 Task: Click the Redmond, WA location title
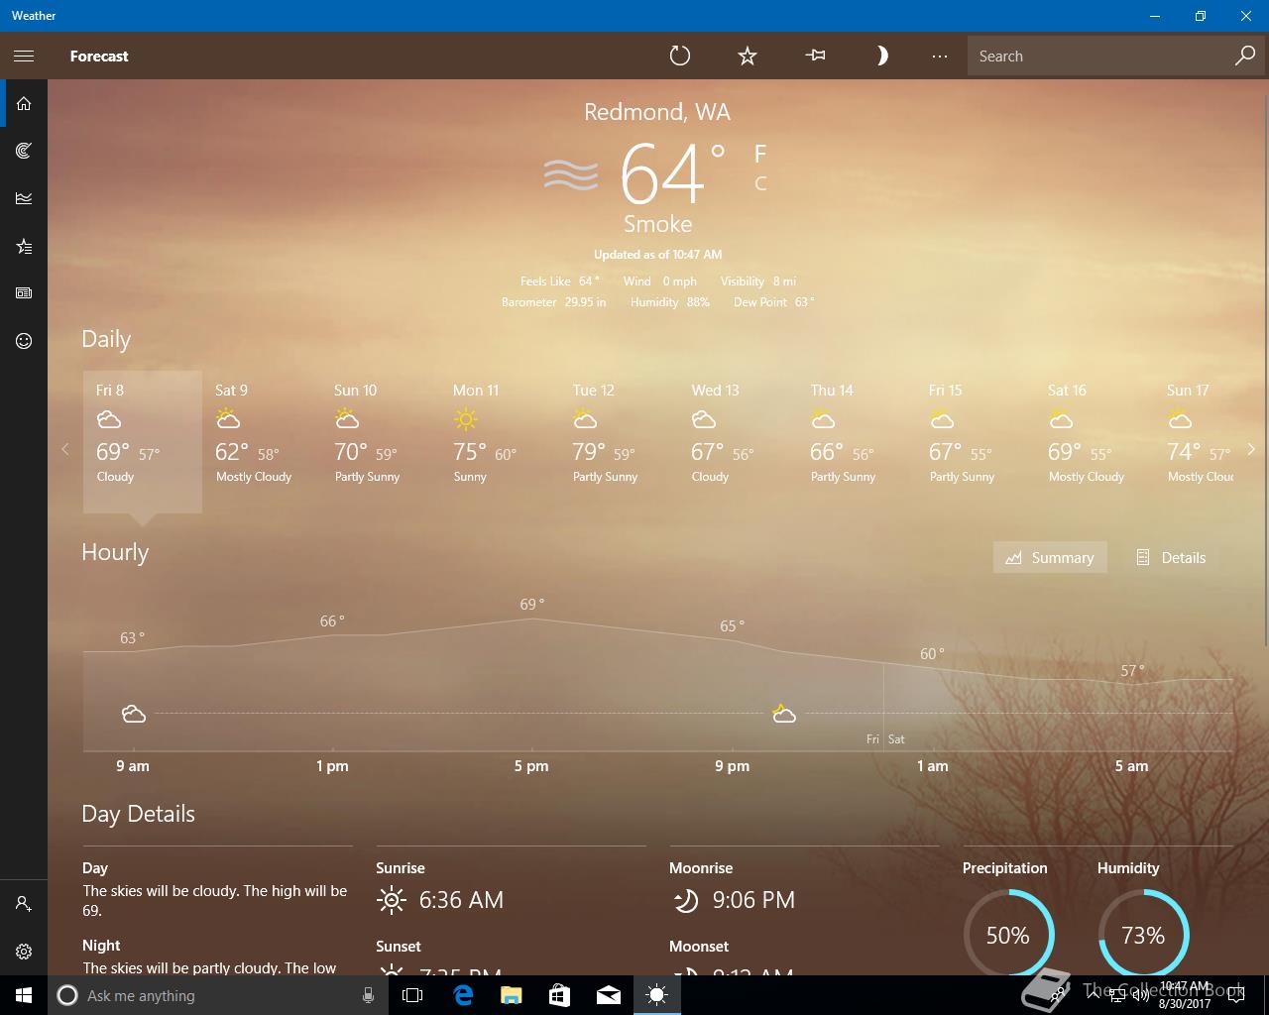point(657,112)
